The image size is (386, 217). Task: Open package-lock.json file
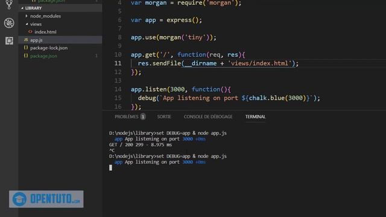pos(49,48)
